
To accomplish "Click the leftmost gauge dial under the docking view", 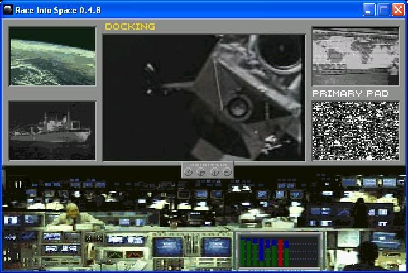I will [188, 172].
